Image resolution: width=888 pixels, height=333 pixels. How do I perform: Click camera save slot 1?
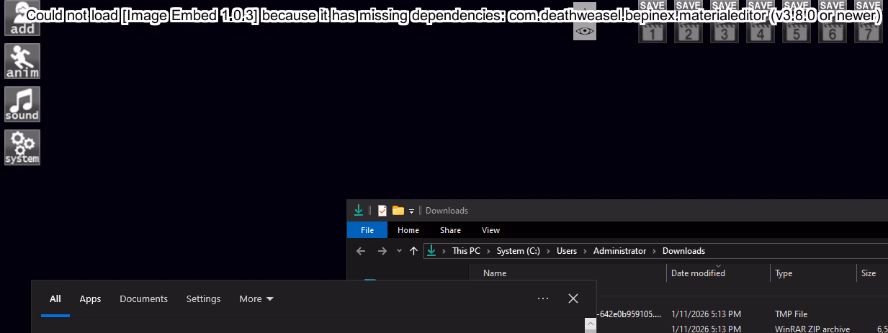pos(652,27)
